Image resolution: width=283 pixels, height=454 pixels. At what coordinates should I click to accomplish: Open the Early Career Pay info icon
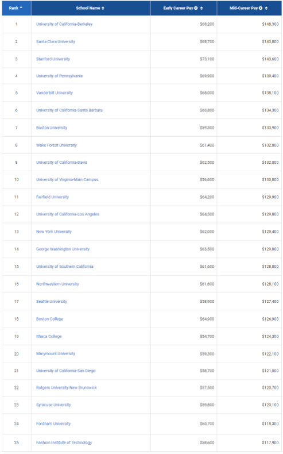pos(196,8)
